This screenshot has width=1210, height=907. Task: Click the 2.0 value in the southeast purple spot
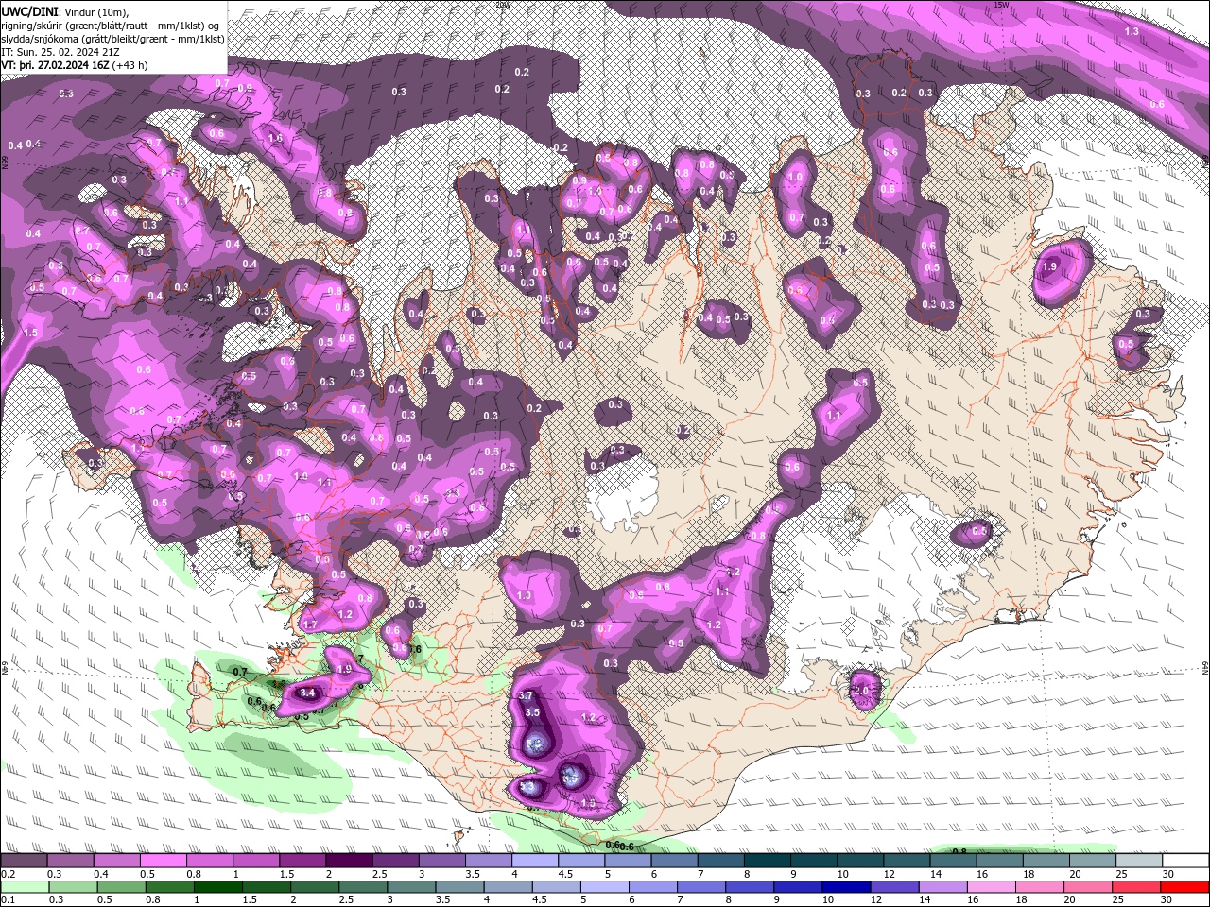pos(861,691)
